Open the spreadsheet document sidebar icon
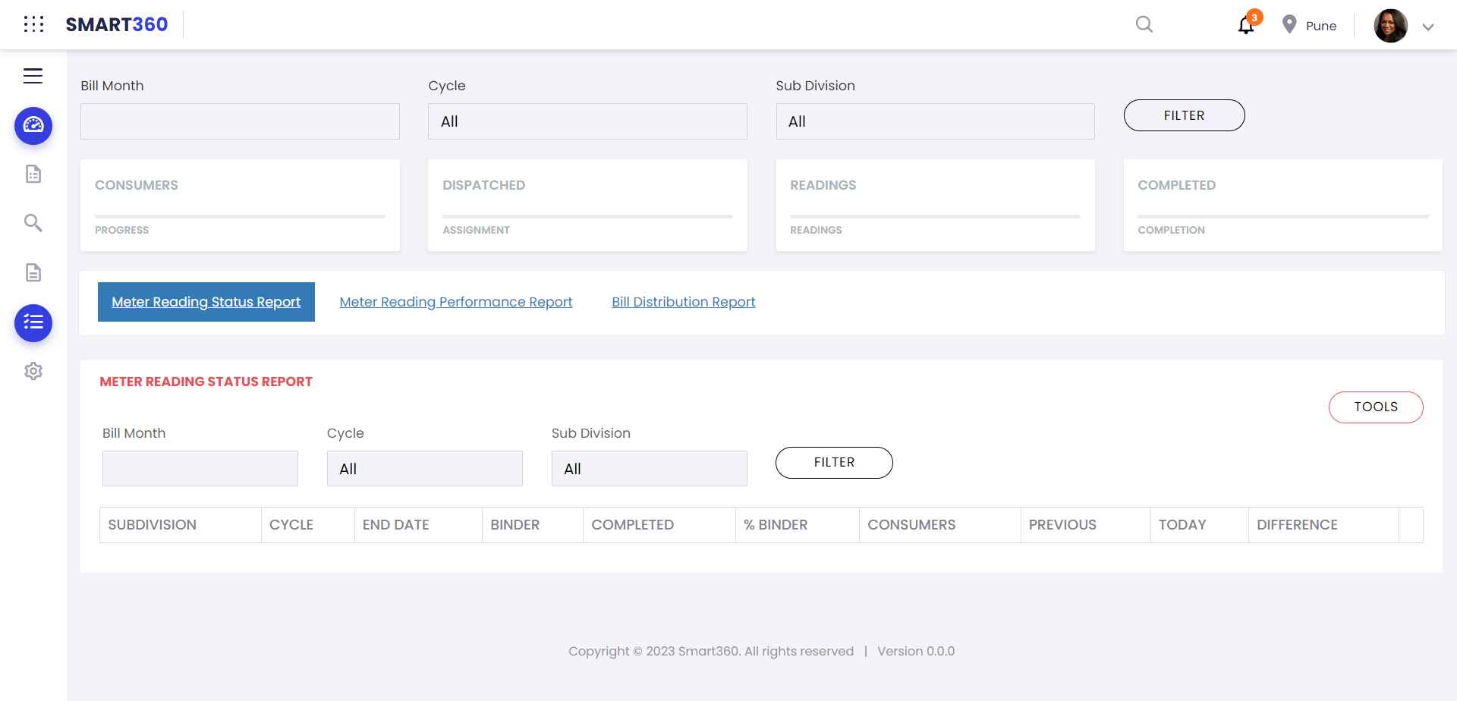1457x701 pixels. [x=33, y=174]
